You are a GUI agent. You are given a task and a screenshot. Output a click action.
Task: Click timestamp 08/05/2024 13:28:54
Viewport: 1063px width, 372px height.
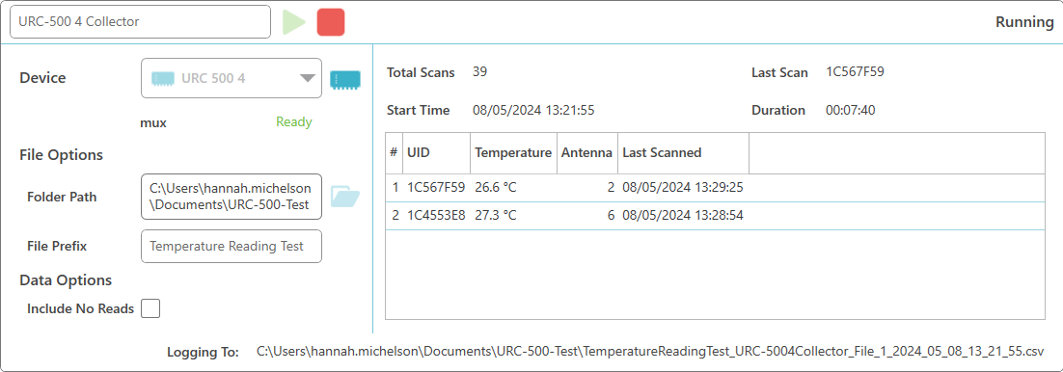point(683,216)
